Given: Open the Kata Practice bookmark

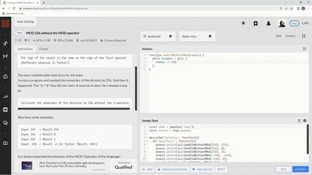Looking at the screenshot, I should pos(14,14).
